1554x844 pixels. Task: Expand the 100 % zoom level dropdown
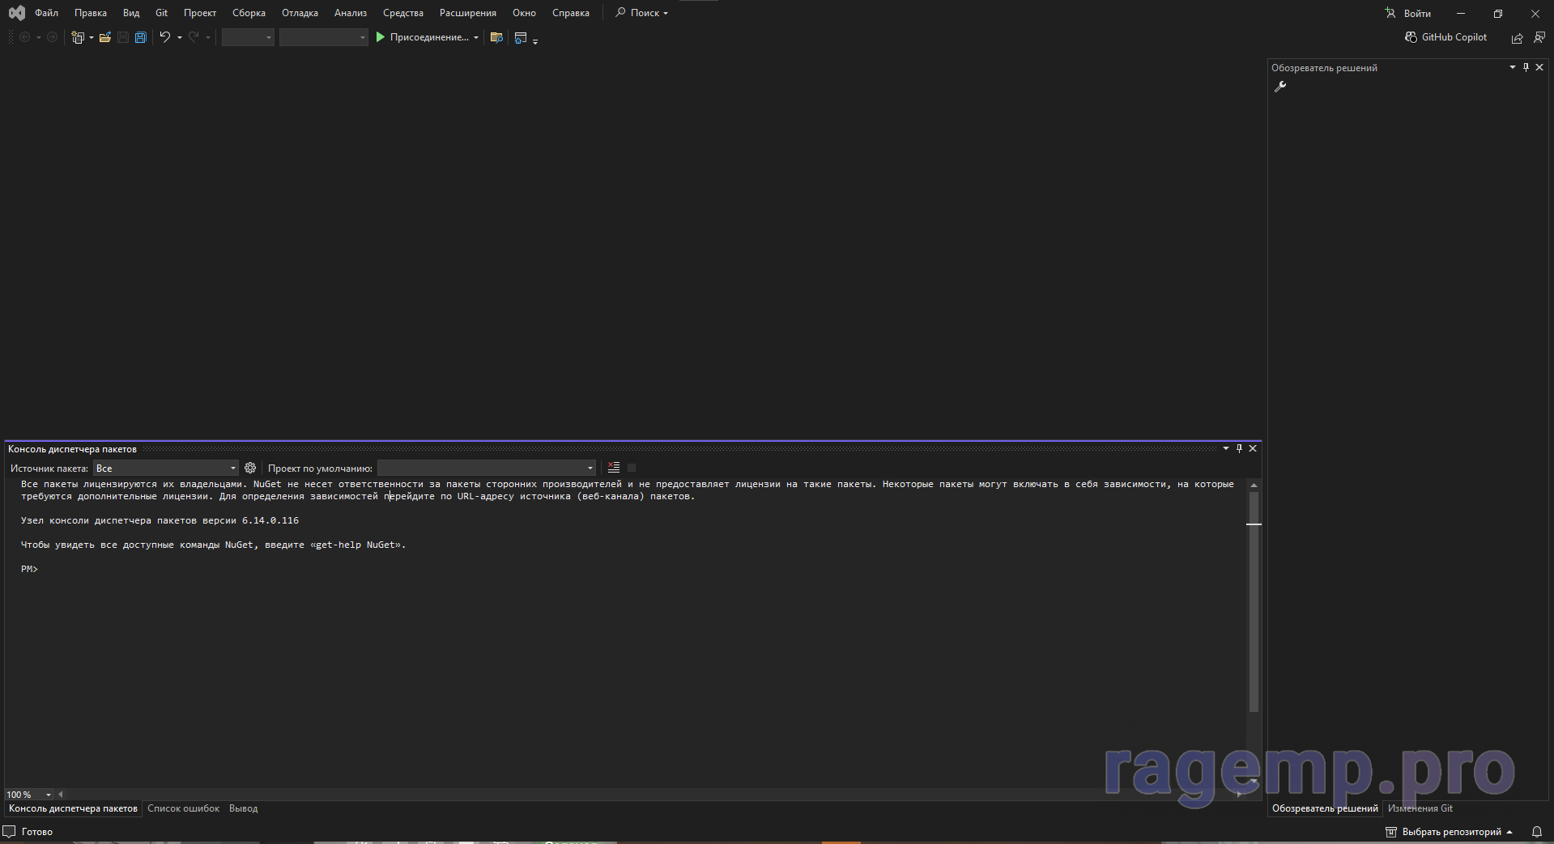tap(49, 795)
